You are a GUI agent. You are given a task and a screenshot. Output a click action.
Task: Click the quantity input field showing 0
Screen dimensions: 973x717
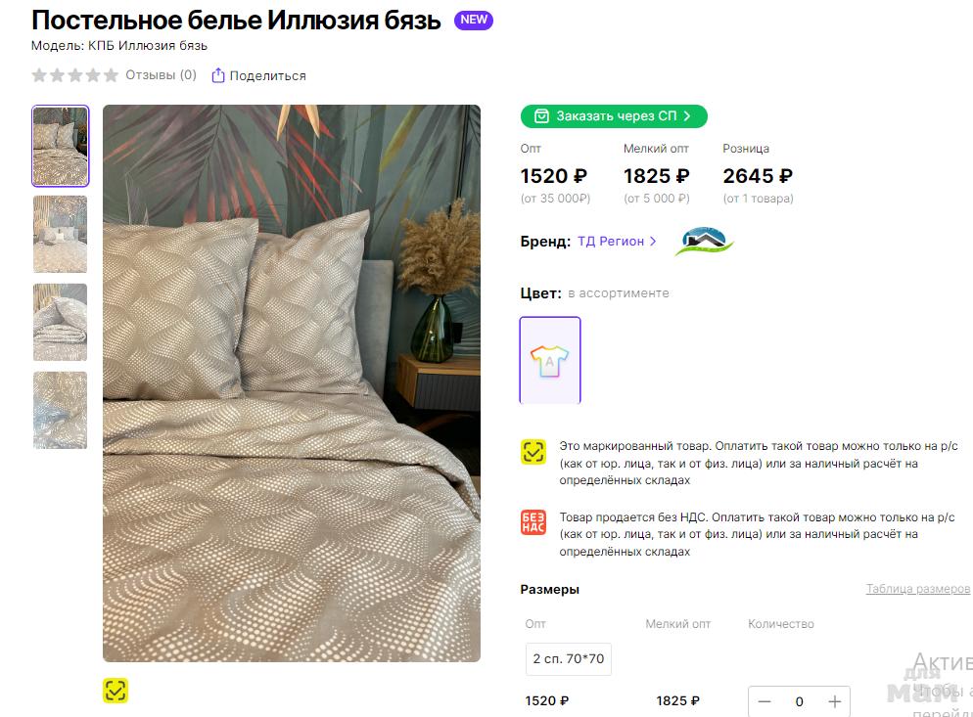coord(799,701)
